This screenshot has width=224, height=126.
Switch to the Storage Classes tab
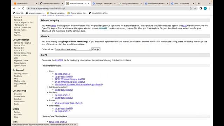tap(104, 3)
